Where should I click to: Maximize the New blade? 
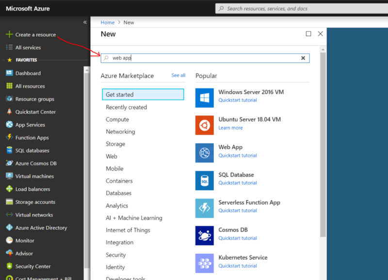point(308,33)
